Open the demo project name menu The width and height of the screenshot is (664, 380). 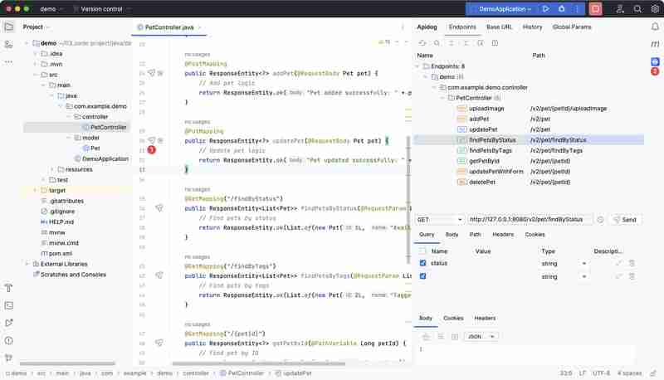[51, 9]
